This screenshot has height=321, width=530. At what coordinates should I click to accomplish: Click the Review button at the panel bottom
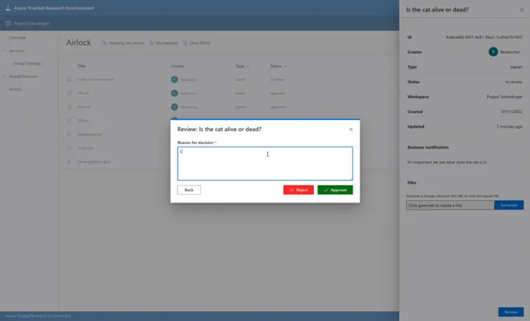(511, 312)
